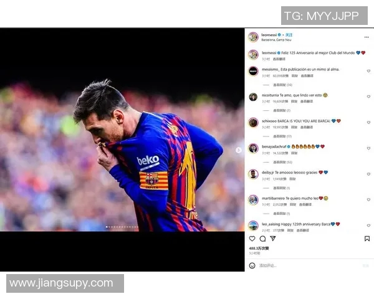Like the post with the heart icon

(252, 239)
